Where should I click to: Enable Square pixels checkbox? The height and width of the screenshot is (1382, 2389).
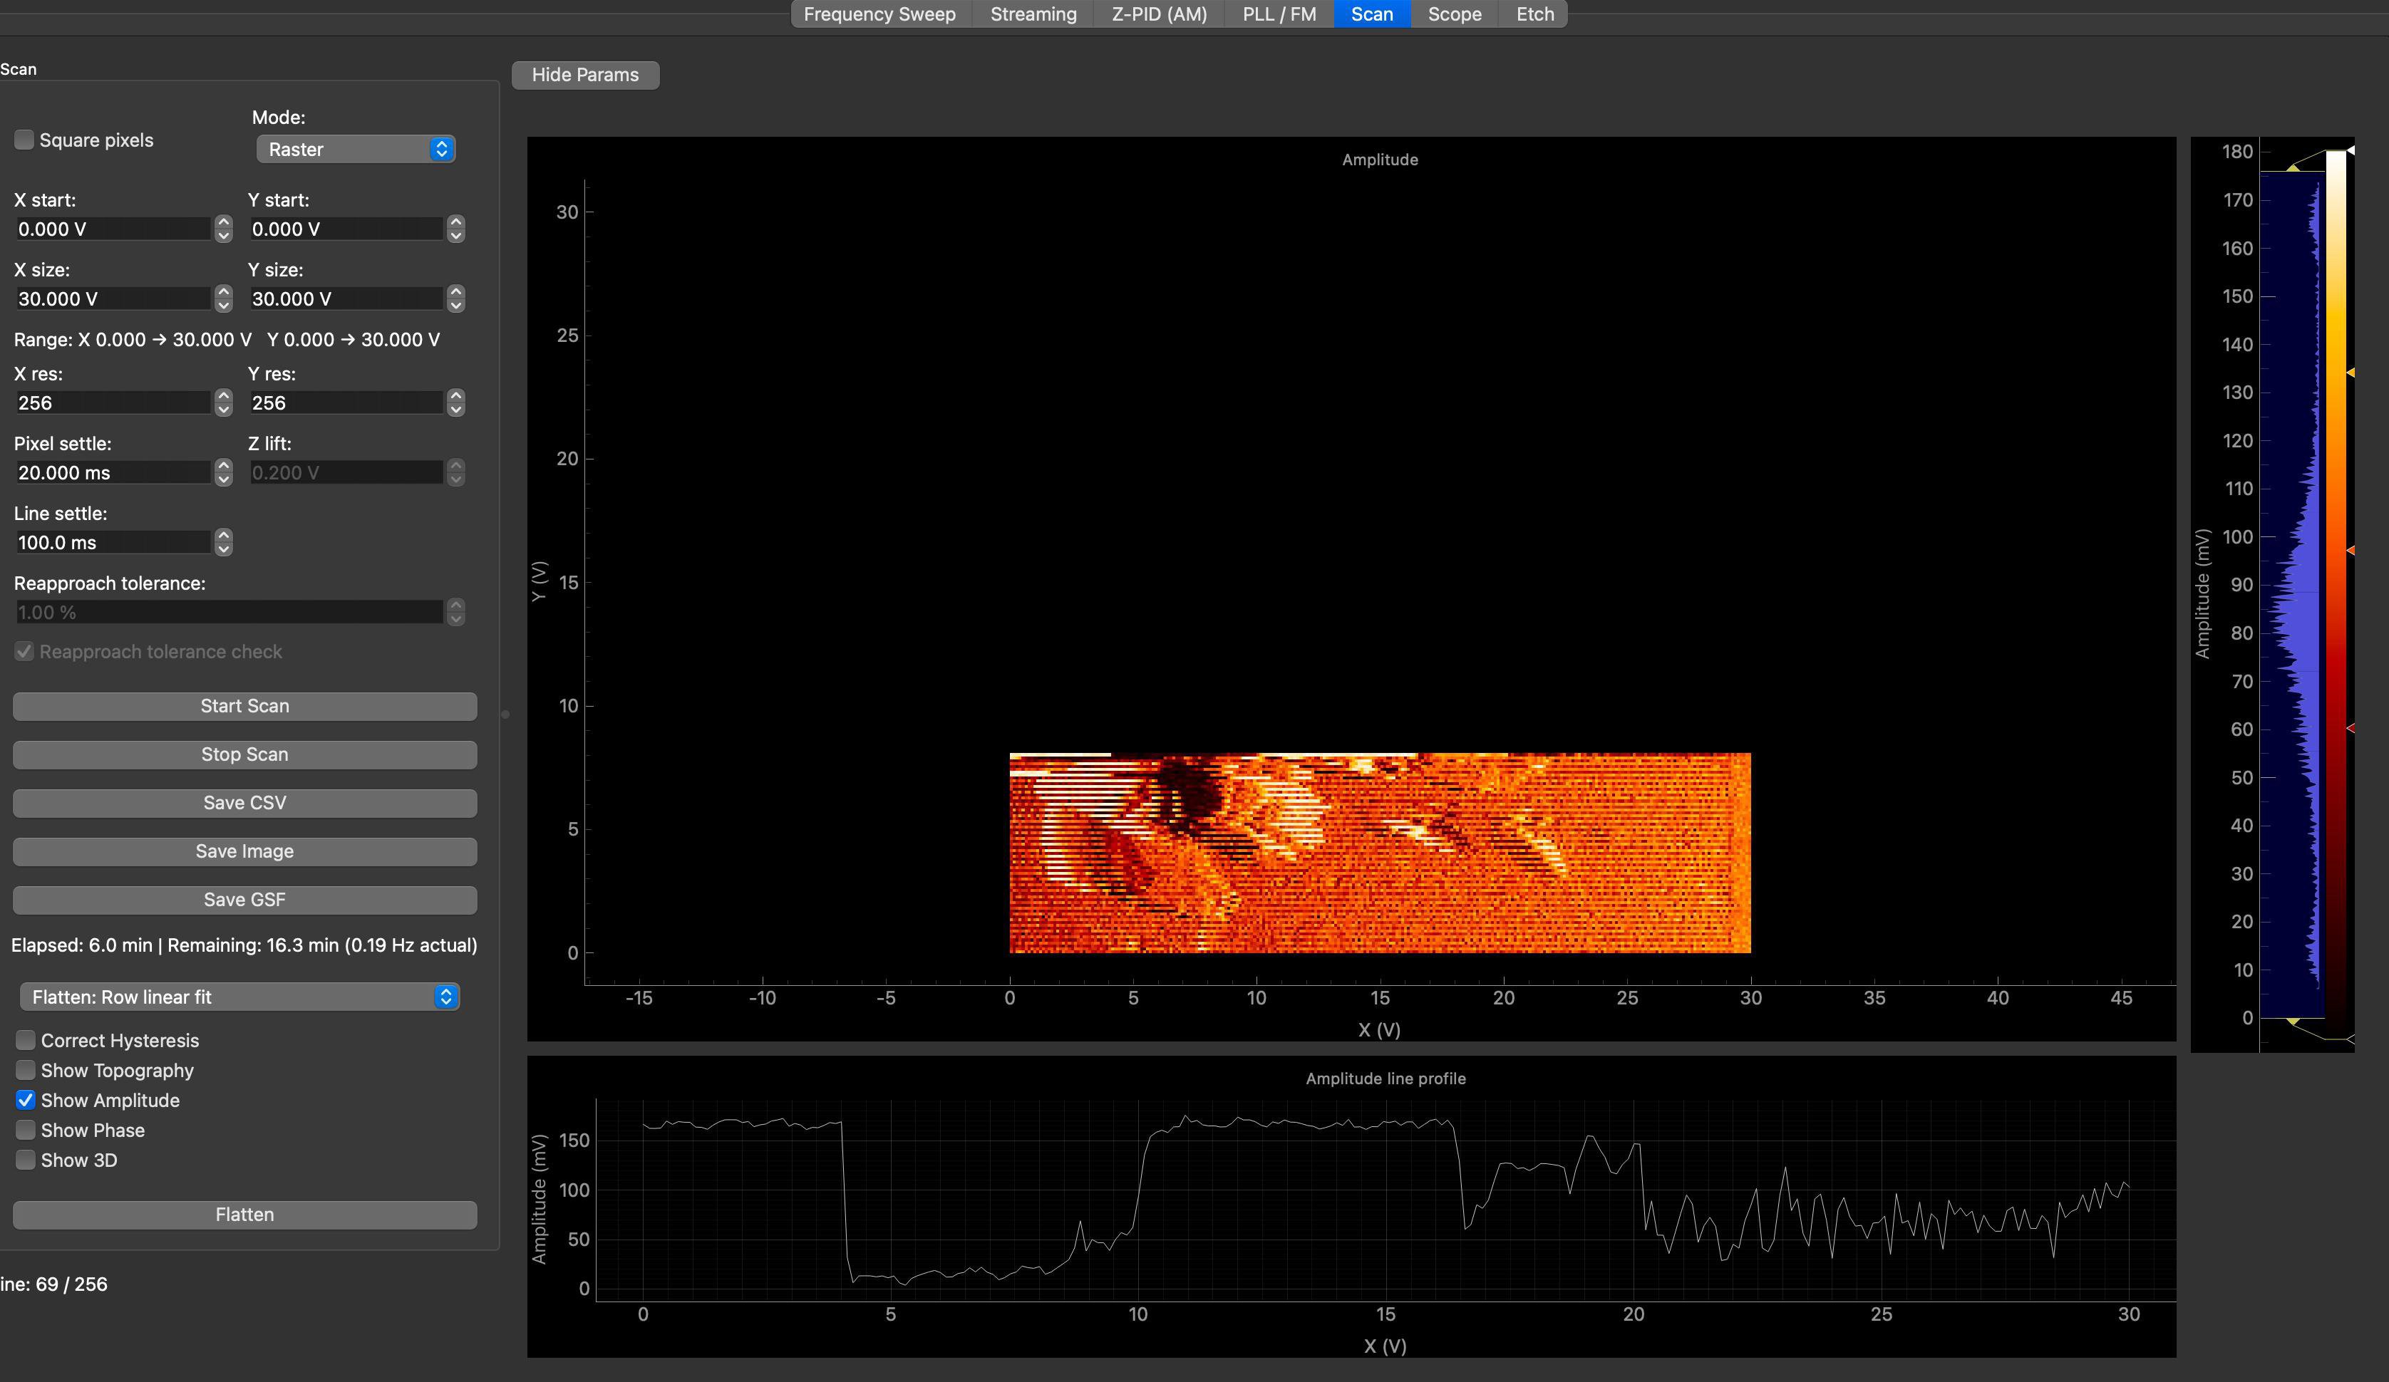25,140
